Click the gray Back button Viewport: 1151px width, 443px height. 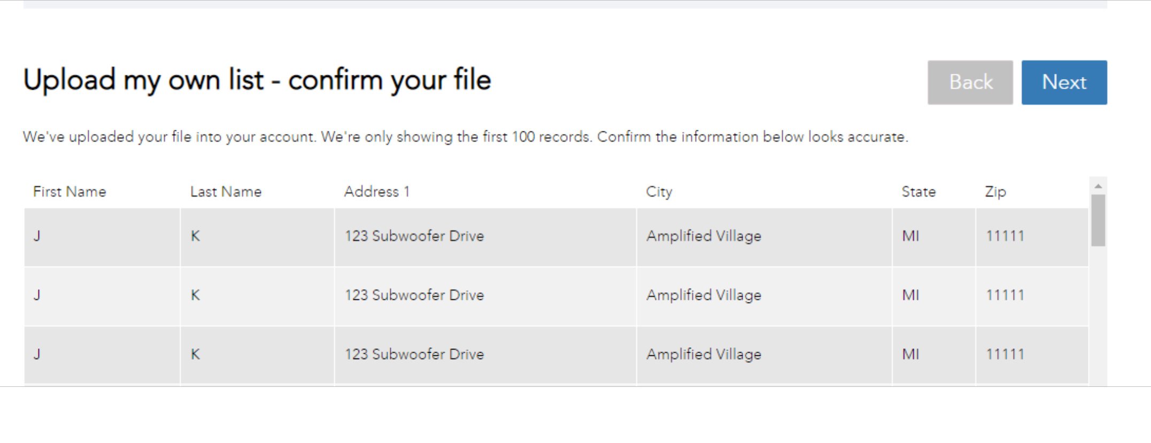[x=970, y=82]
